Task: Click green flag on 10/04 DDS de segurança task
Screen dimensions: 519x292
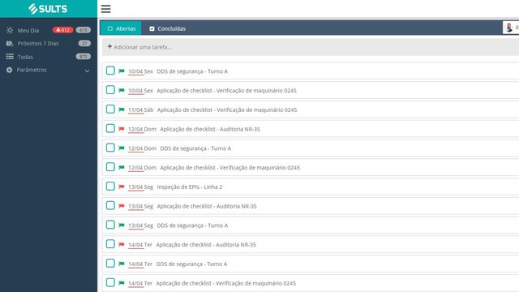Action: click(122, 71)
